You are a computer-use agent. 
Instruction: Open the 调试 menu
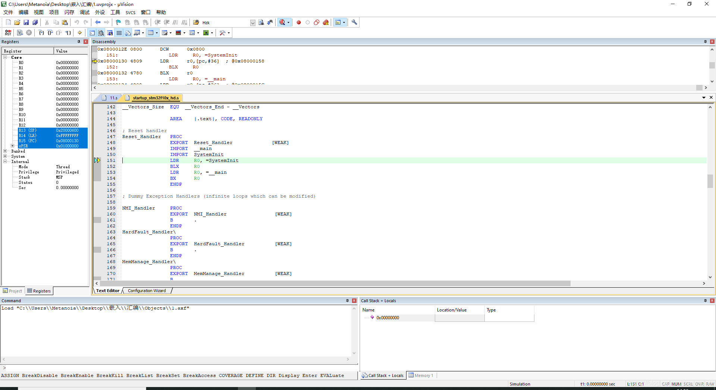(85, 12)
